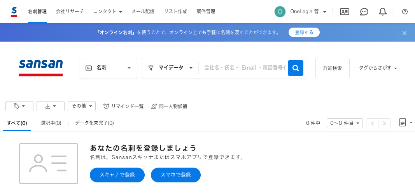Open the view layout dropdown arrow

[411, 122]
